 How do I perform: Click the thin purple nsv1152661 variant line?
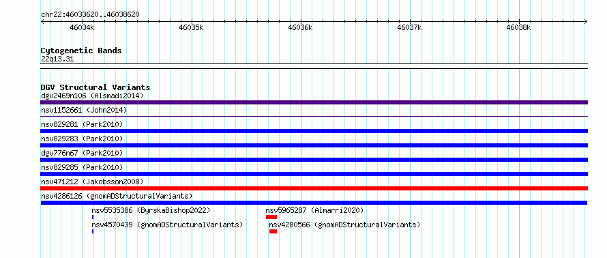coord(314,116)
